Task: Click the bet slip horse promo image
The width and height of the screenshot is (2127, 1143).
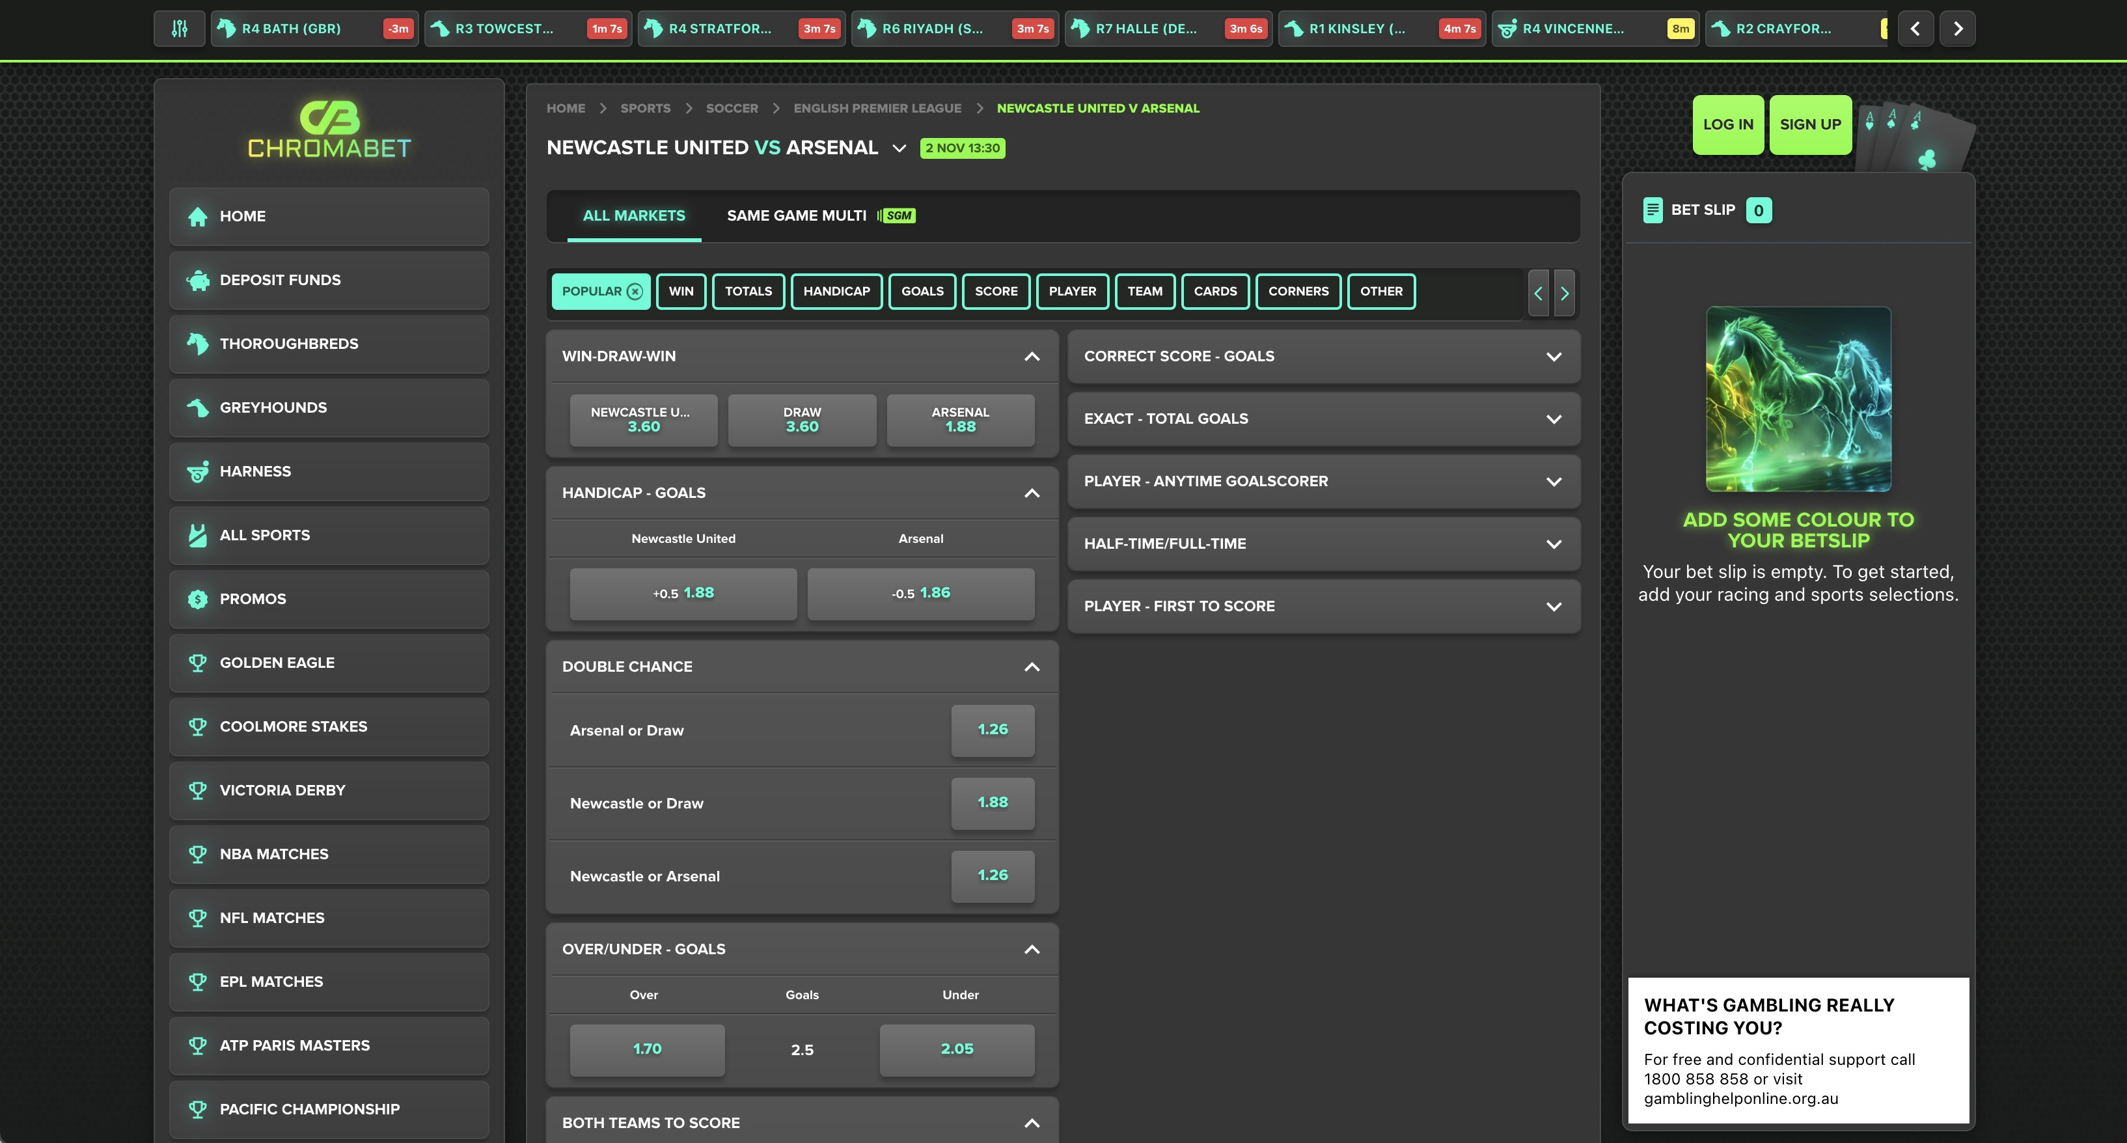Action: [x=1798, y=400]
